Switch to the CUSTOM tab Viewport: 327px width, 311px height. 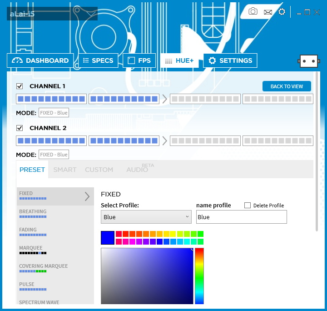[x=99, y=170]
